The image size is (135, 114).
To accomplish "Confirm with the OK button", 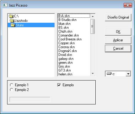I will 118,32.
